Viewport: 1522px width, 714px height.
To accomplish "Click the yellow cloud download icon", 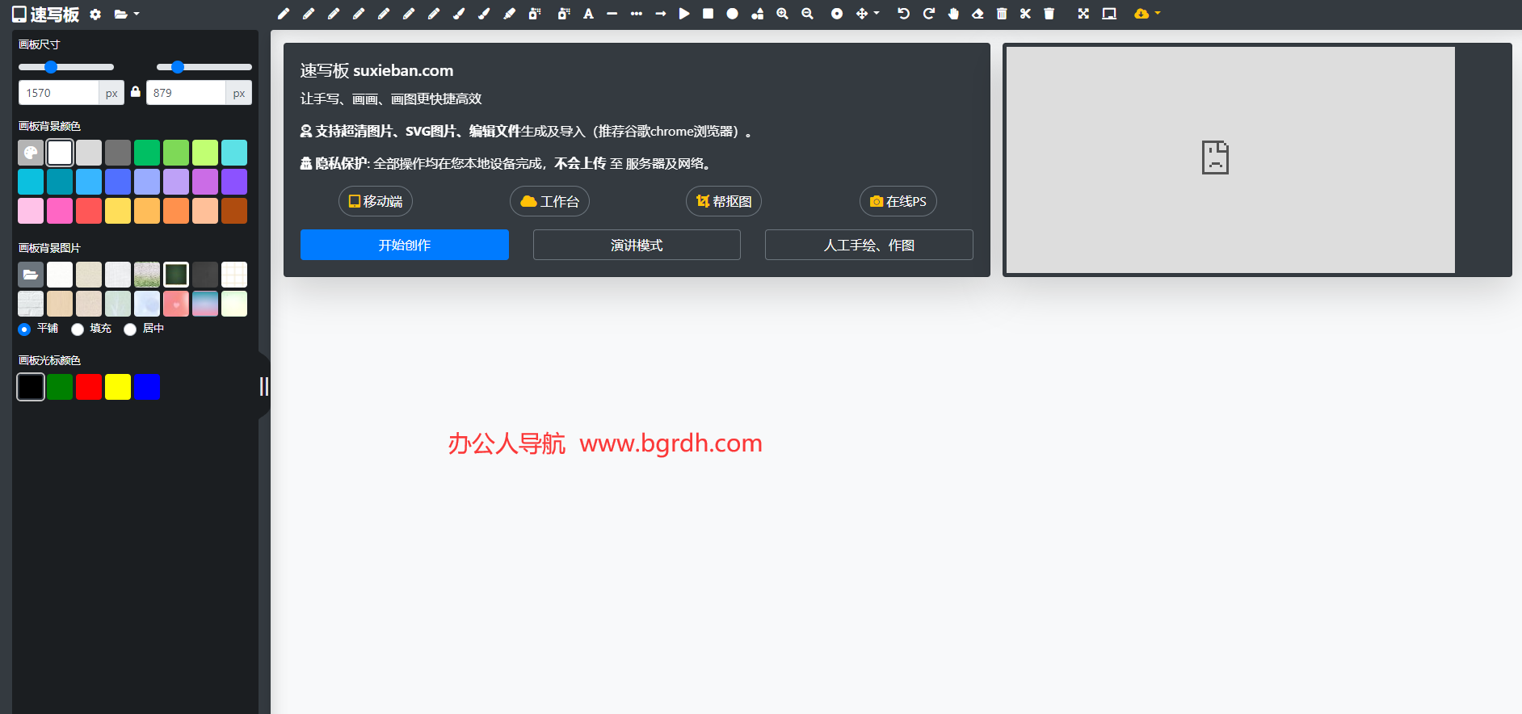I will 1141,14.
